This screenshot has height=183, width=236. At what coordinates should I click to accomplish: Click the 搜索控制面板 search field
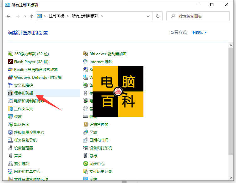(198, 16)
